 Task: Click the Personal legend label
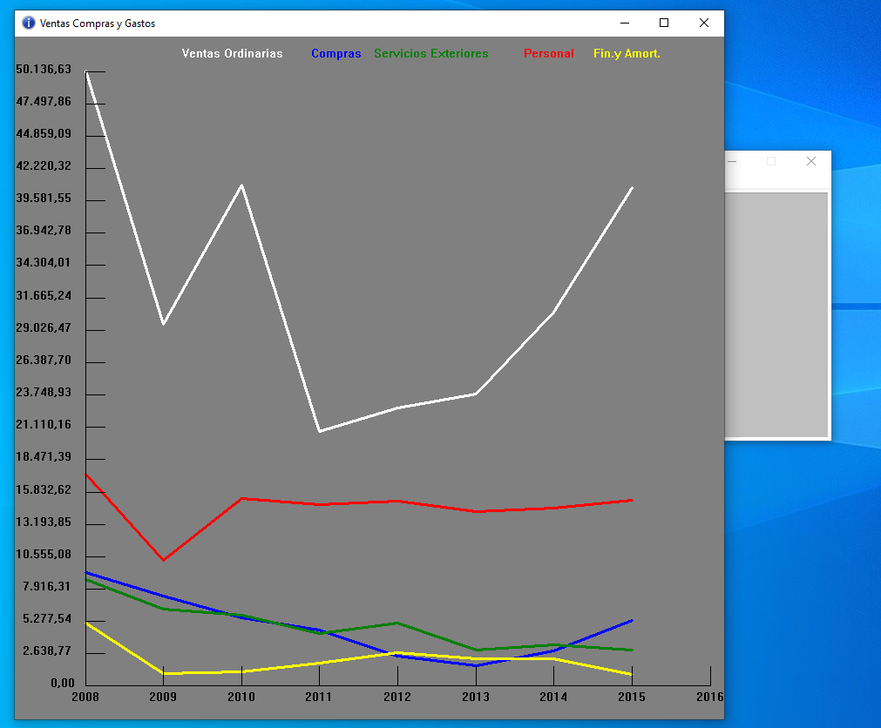click(548, 53)
